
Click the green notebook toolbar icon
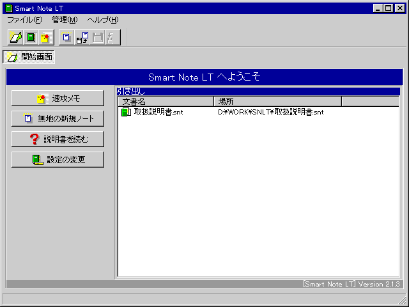tap(31, 37)
